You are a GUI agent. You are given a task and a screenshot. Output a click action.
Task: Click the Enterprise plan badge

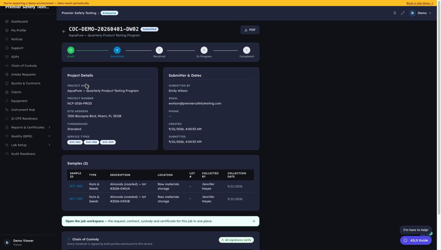click(x=109, y=13)
